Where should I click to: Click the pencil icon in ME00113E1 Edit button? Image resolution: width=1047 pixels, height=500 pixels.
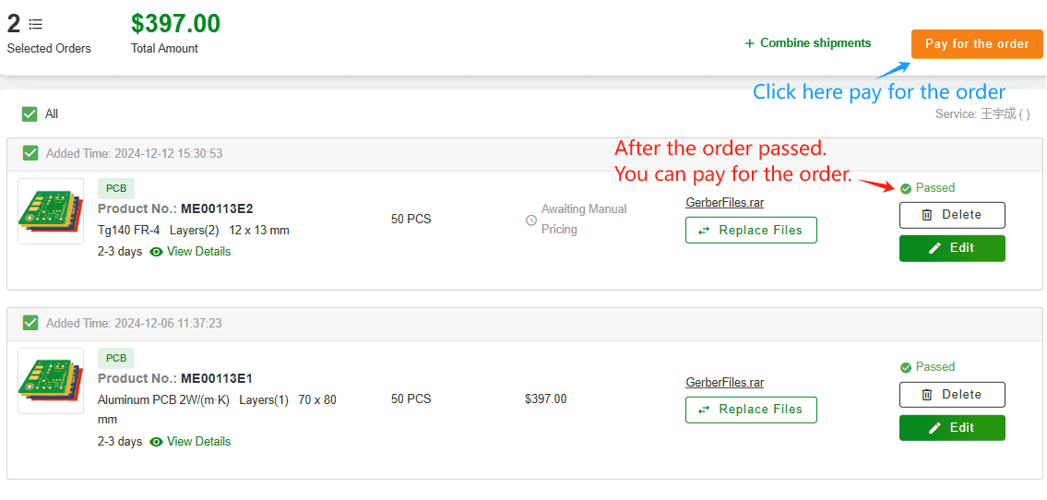click(x=935, y=428)
